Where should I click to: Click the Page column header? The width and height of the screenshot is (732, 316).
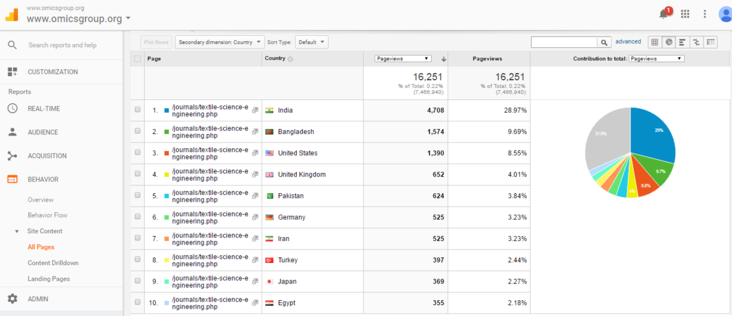[154, 59]
